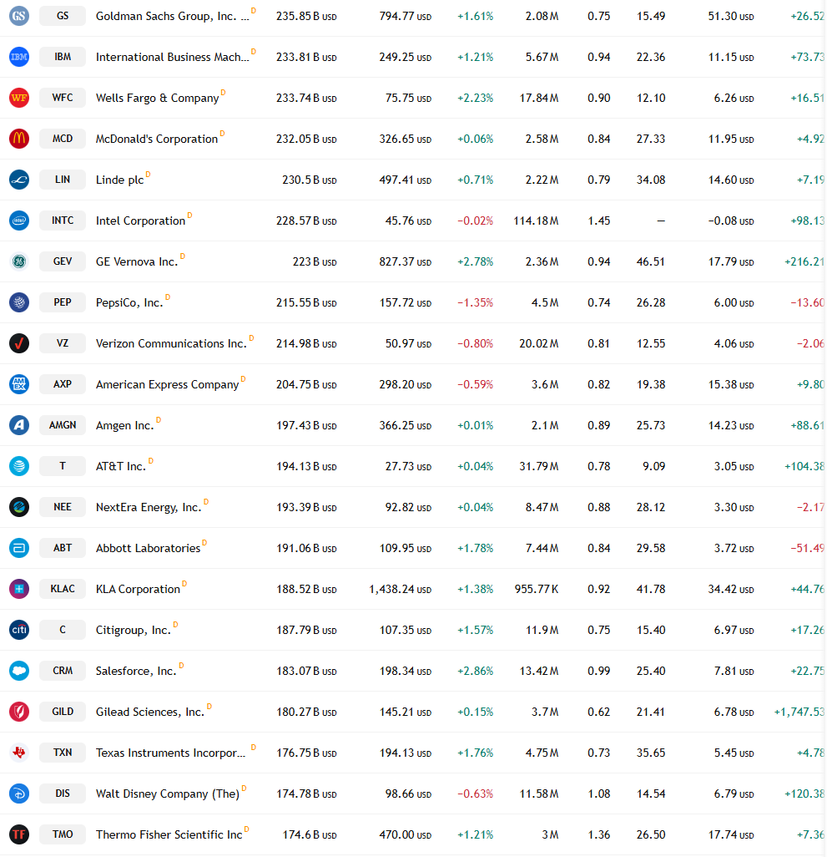Open McDonald's Corporation link

point(157,139)
